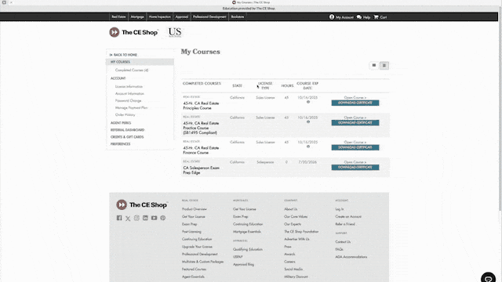The width and height of the screenshot is (502, 282).
Task: Click the expiration info icon for Principles Course
Action: (308, 102)
